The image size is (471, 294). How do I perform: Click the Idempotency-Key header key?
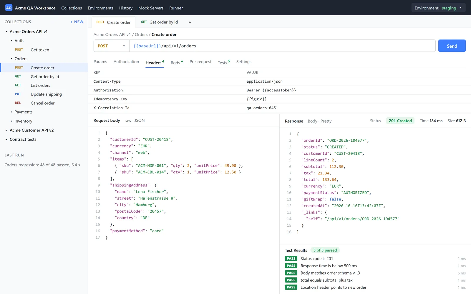(110, 99)
